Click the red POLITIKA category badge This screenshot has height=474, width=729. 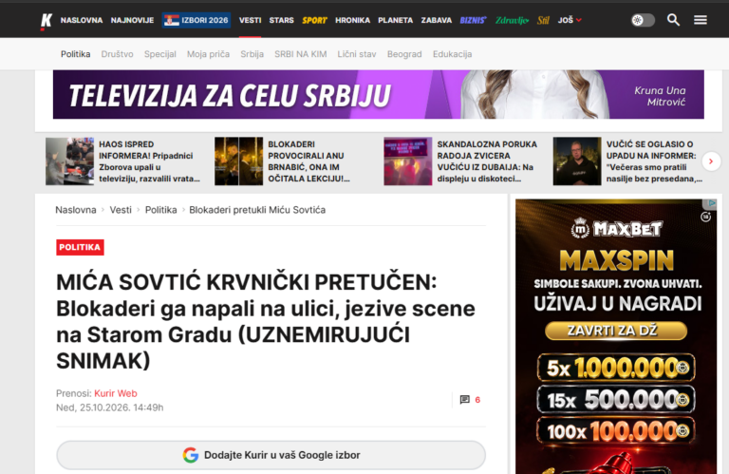80,248
